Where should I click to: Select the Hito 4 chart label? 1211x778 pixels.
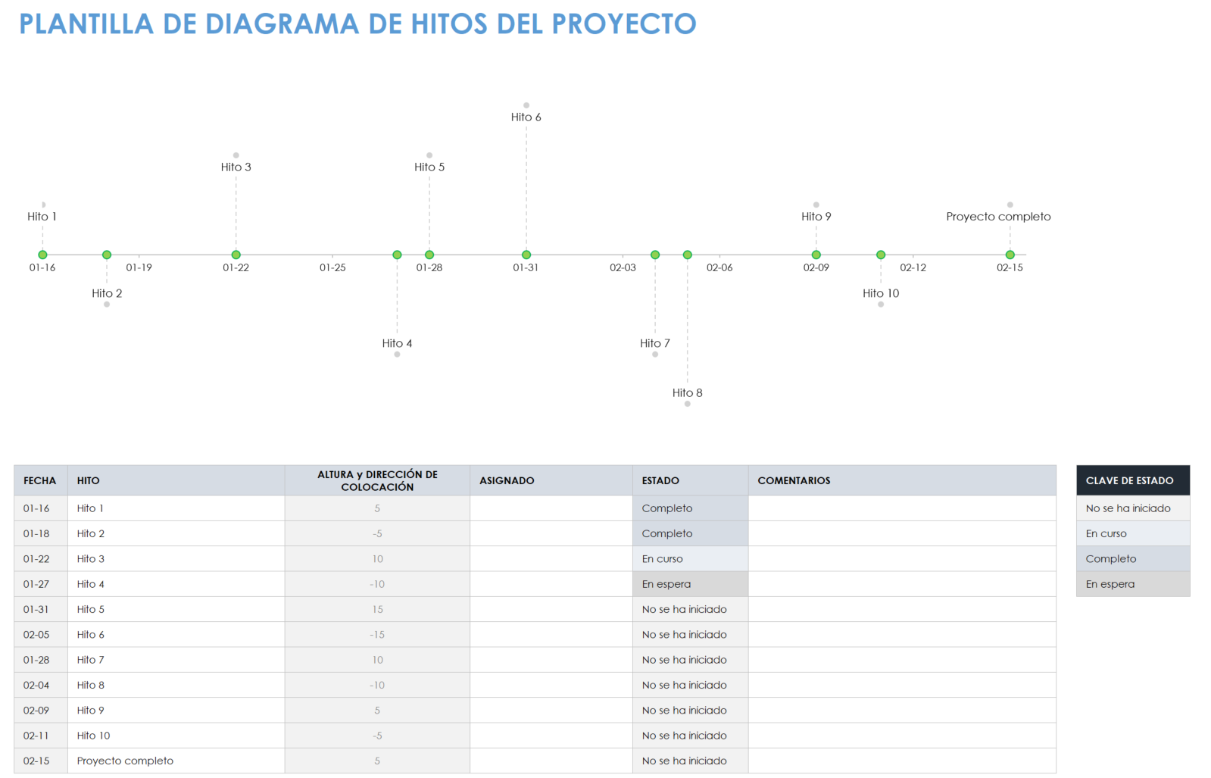point(397,343)
